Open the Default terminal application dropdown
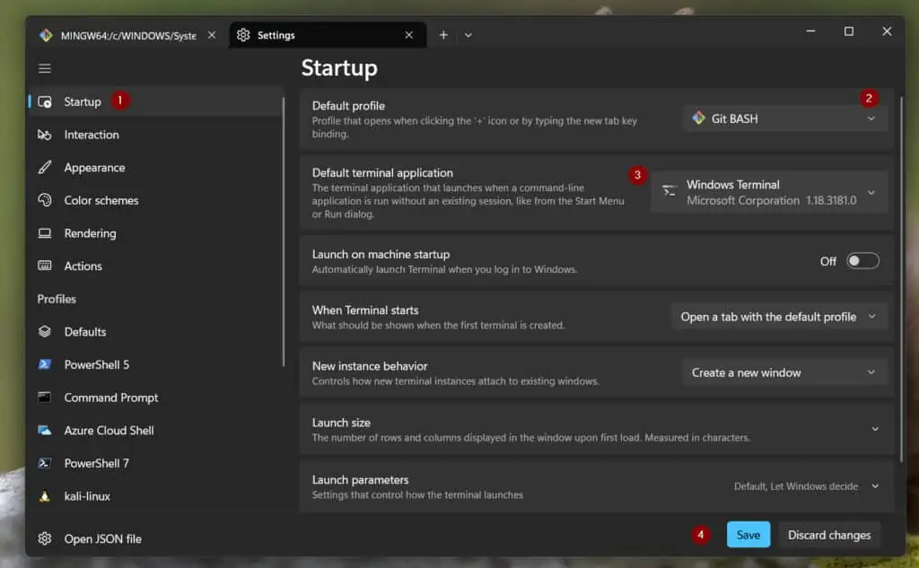Viewport: 919px width, 568px height. click(769, 192)
